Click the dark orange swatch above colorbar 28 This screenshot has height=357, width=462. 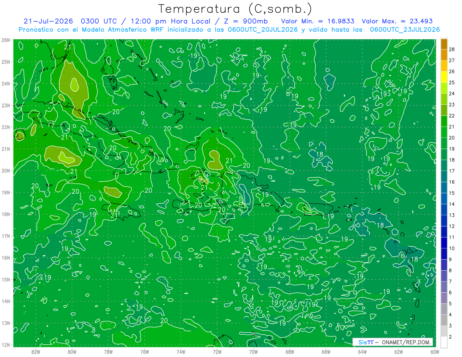click(444, 44)
